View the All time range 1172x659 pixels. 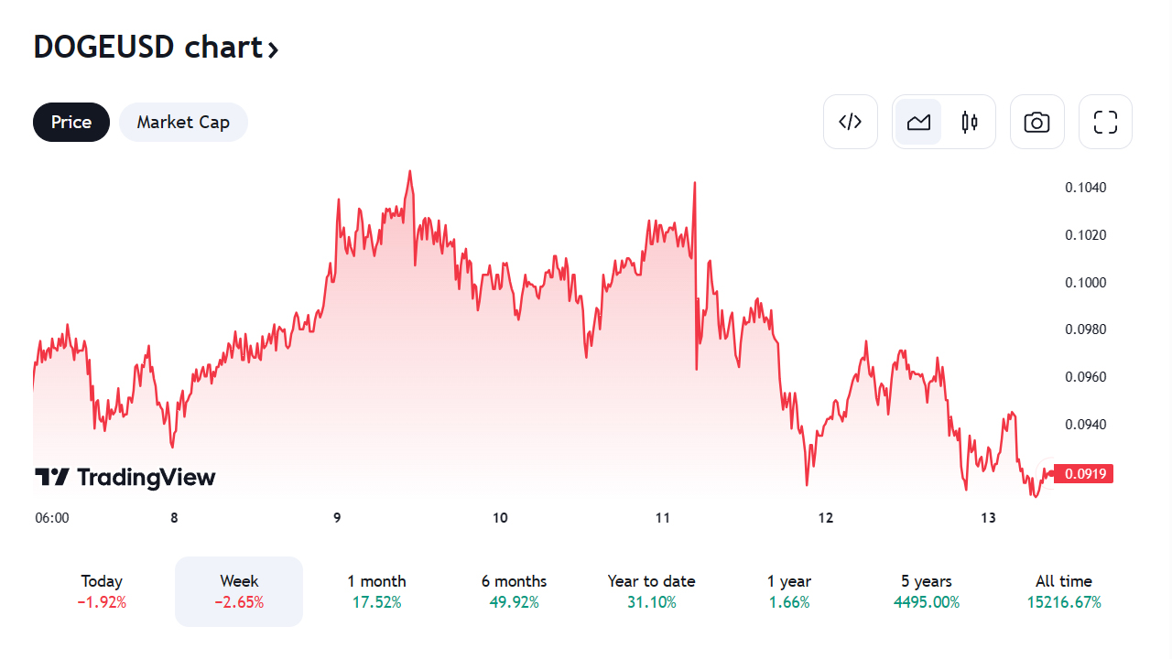click(1063, 591)
